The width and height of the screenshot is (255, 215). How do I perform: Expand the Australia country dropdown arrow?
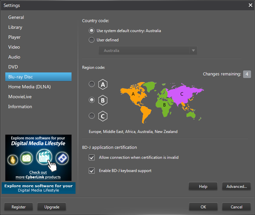tap(193, 51)
